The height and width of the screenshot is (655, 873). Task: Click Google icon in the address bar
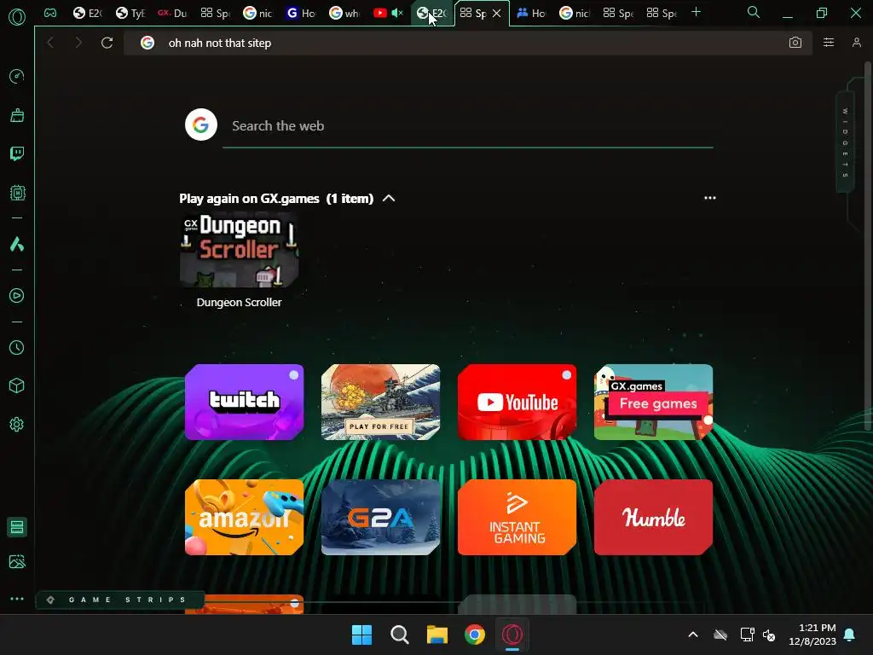[147, 43]
